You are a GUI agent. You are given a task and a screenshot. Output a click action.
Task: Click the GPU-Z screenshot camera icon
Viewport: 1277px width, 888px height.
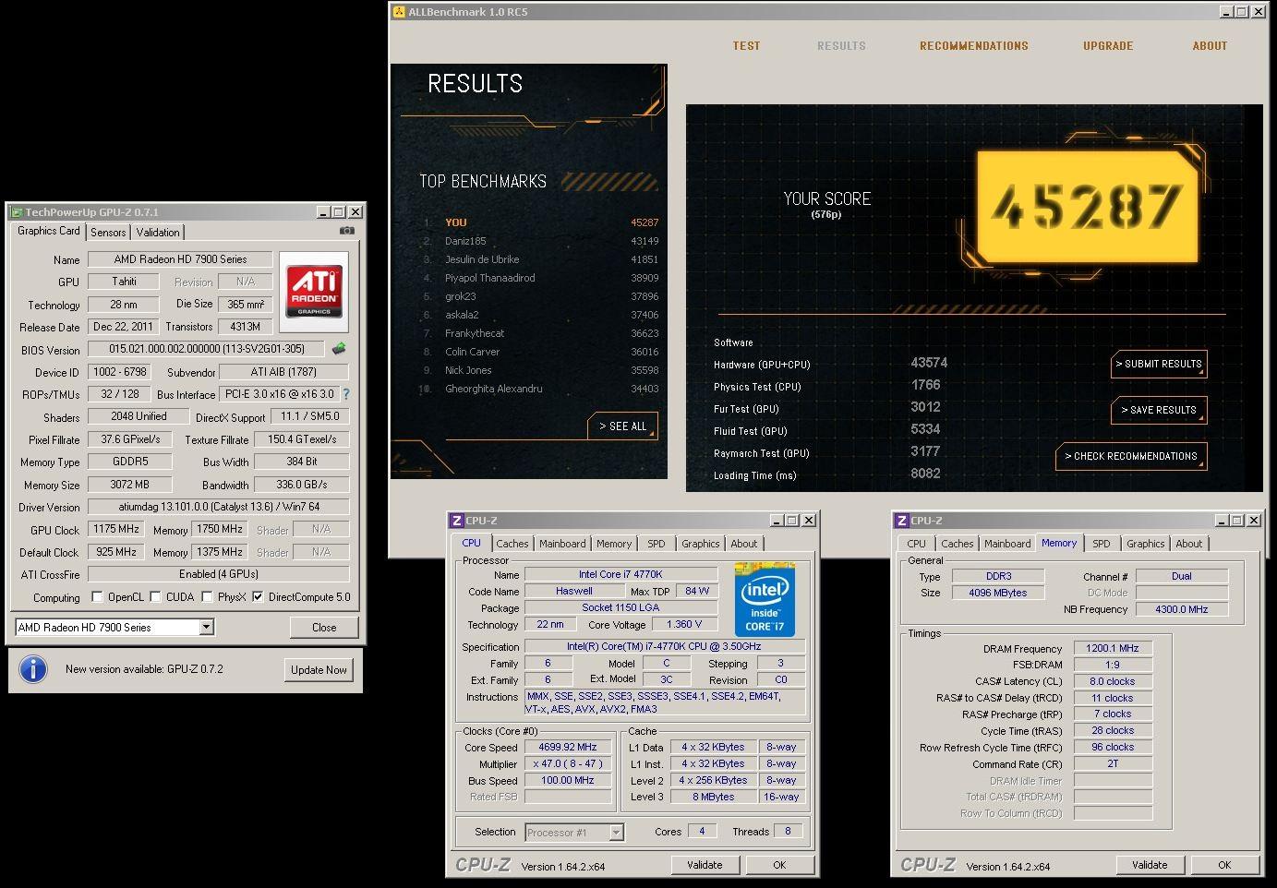[347, 231]
